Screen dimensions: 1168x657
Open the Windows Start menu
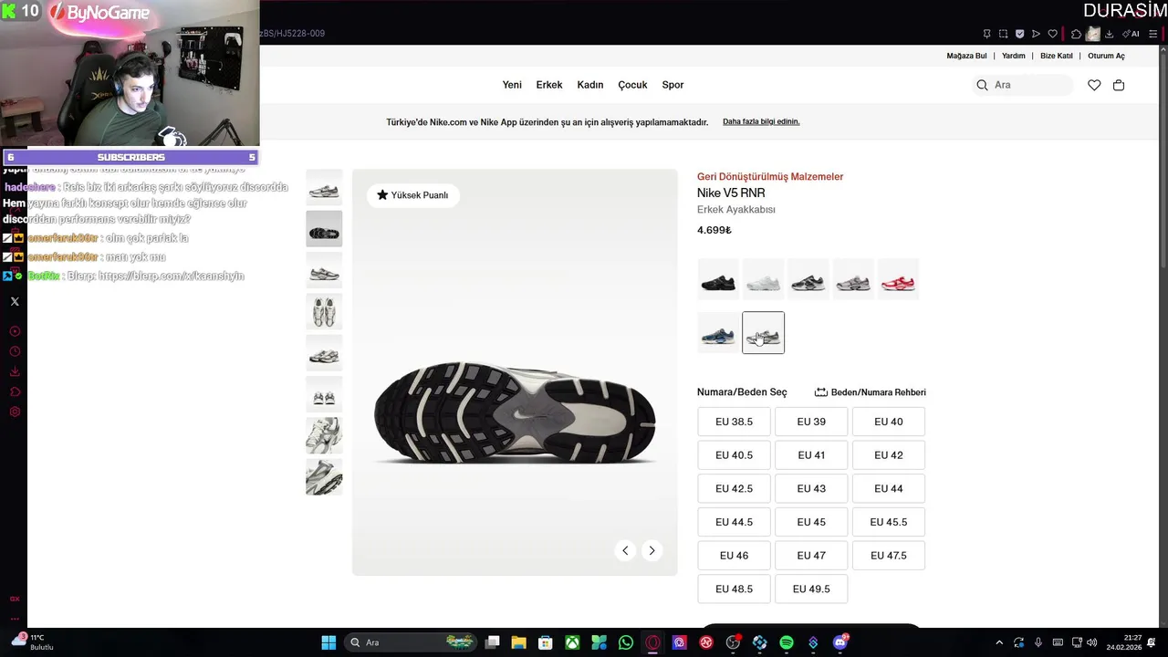point(328,642)
